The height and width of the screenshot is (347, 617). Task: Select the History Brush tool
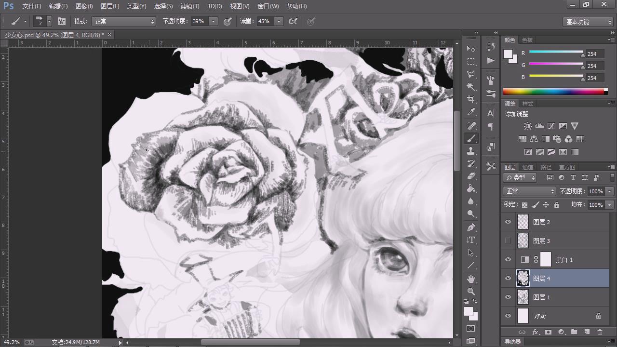click(471, 163)
